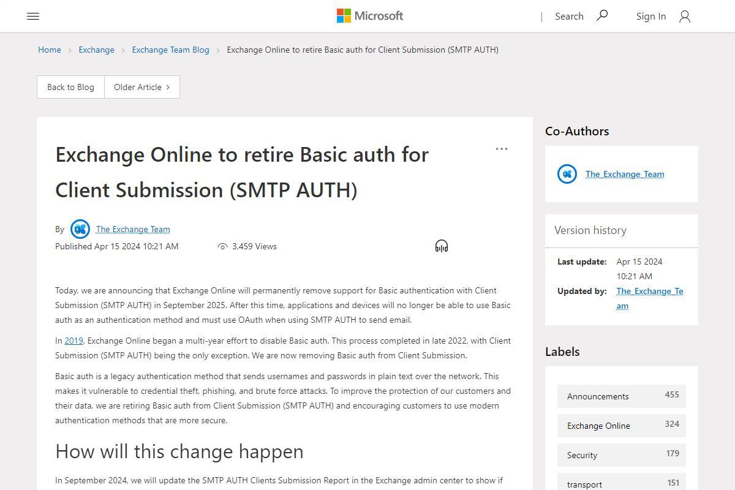Click the Exchange Online count 324

[672, 424]
